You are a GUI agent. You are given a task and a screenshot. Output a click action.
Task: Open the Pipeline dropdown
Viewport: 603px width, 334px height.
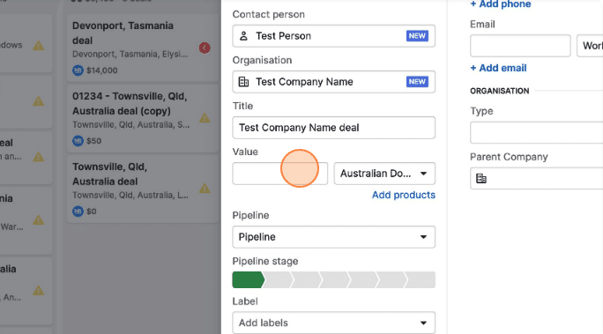click(x=334, y=237)
